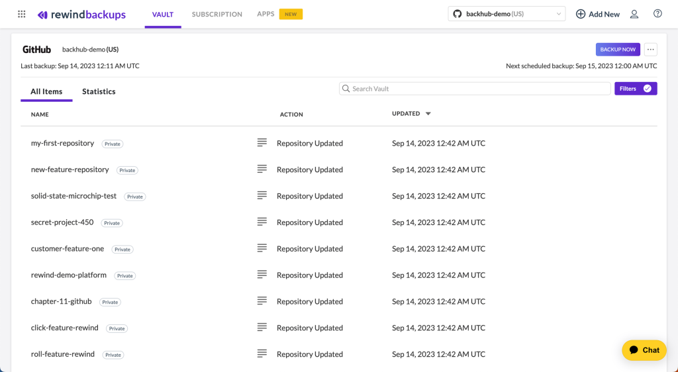
Task: Open the Apps tab
Action: 266,14
